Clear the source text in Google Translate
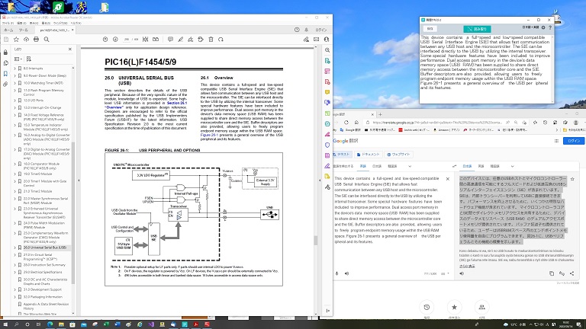The width and height of the screenshot is (586, 329). pos(448,179)
